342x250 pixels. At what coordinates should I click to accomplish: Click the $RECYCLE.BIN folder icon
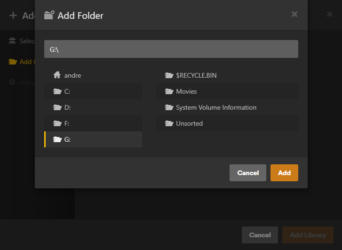(169, 75)
